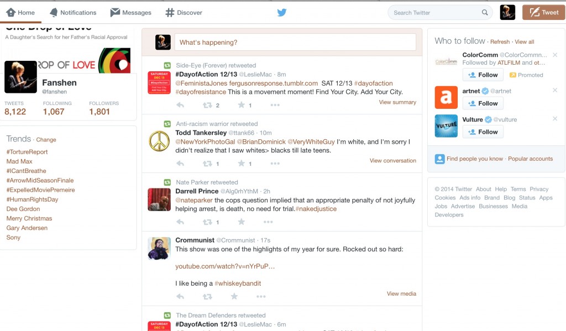Image resolution: width=566 pixels, height=331 pixels.
Task: Dismiss the ColorComm follow suggestion
Action: 554,55
